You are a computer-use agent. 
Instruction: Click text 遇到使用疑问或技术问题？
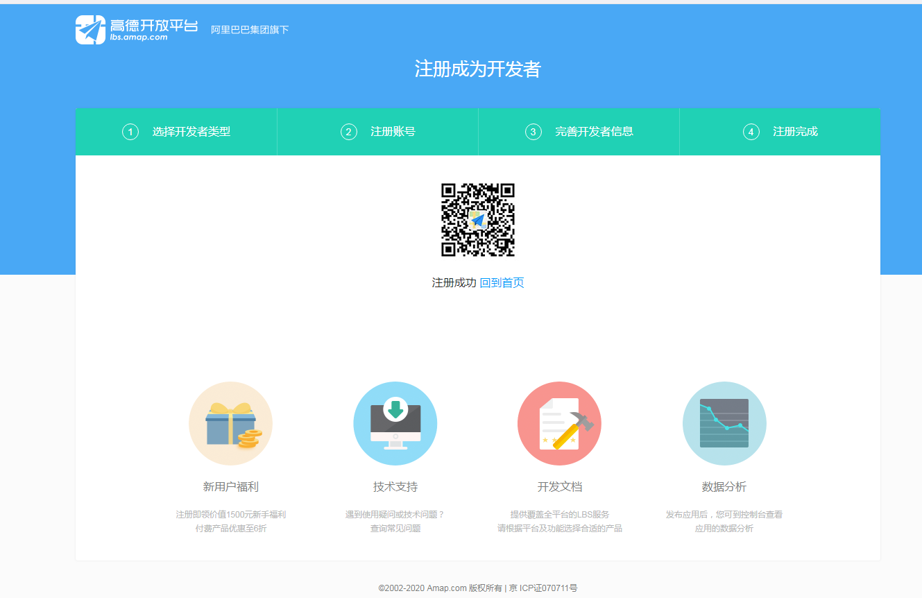tap(395, 515)
